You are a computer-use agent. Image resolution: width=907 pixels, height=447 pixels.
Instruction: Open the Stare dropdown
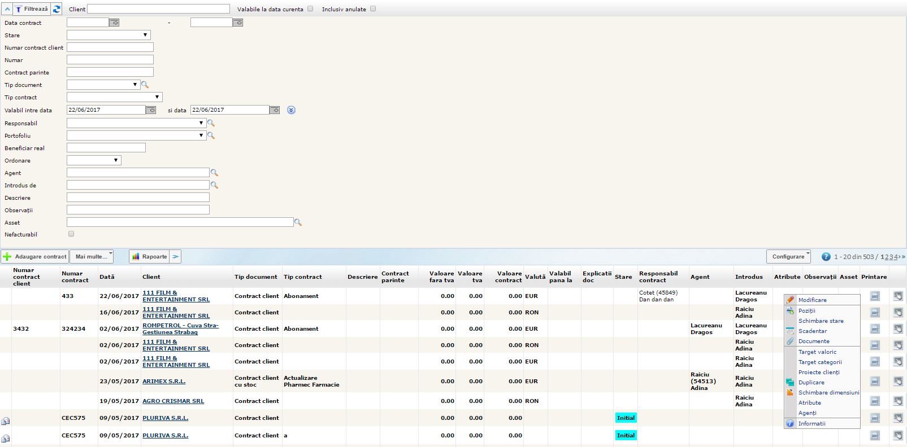pos(109,35)
